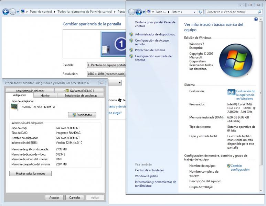Click 'texto y de ot...' link in the Pantalla window
Viewport: 266px width, 206px height.
(117, 106)
